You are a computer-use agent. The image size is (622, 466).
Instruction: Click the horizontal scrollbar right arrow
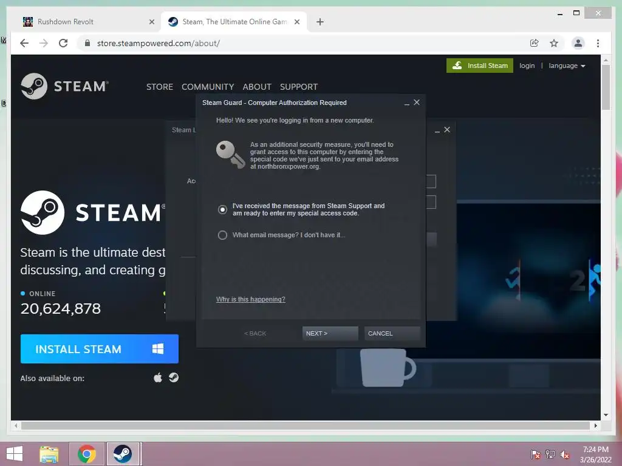(x=595, y=425)
